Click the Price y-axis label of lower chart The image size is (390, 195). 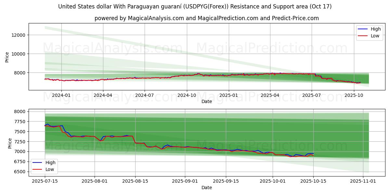coord(9,143)
